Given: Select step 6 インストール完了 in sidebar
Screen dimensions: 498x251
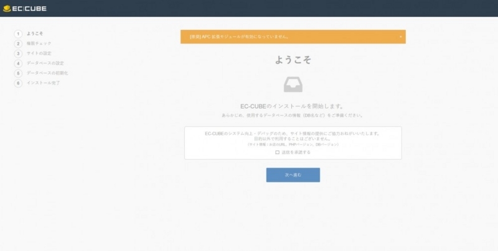Looking at the screenshot, I should [37, 83].
